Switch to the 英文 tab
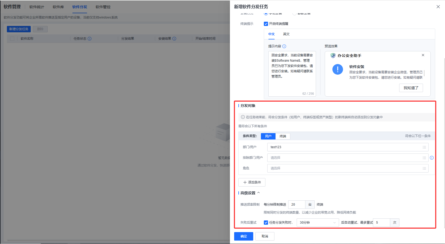This screenshot has height=244, width=445. 286,34
